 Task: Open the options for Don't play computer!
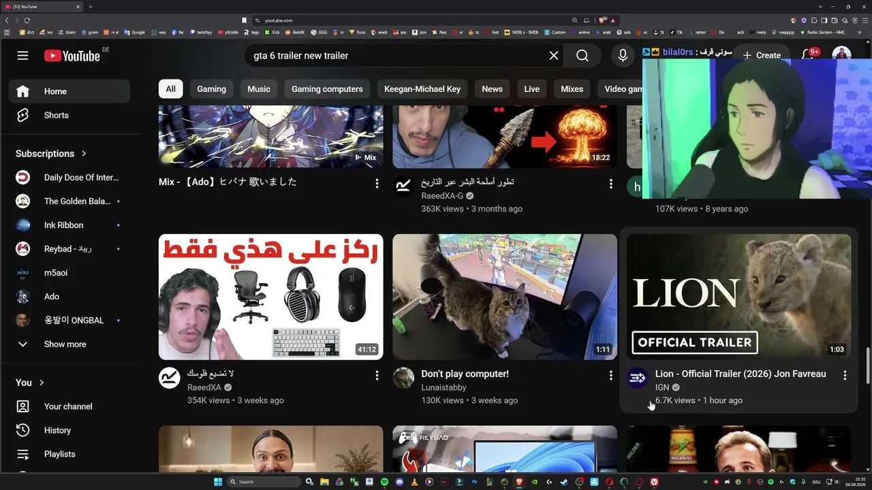pyautogui.click(x=611, y=375)
